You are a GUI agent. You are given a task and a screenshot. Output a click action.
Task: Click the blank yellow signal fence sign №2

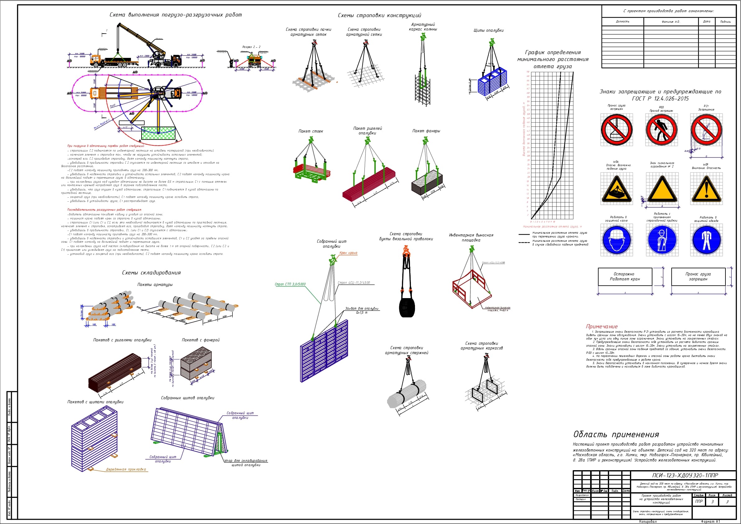click(662, 189)
